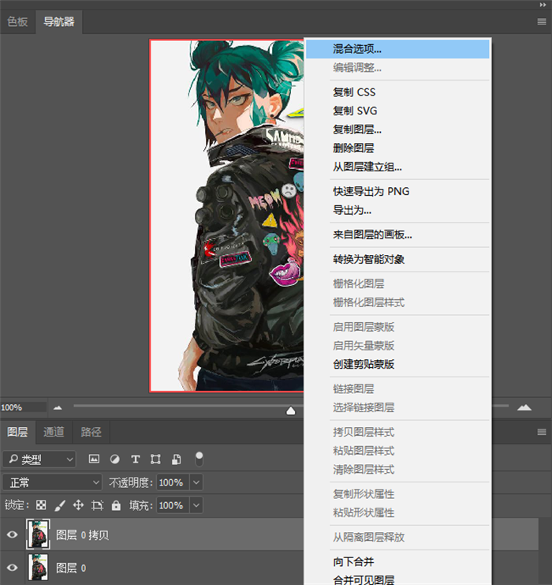552x585 pixels.
Task: Choose 导出为... menu entry
Action: coord(397,210)
